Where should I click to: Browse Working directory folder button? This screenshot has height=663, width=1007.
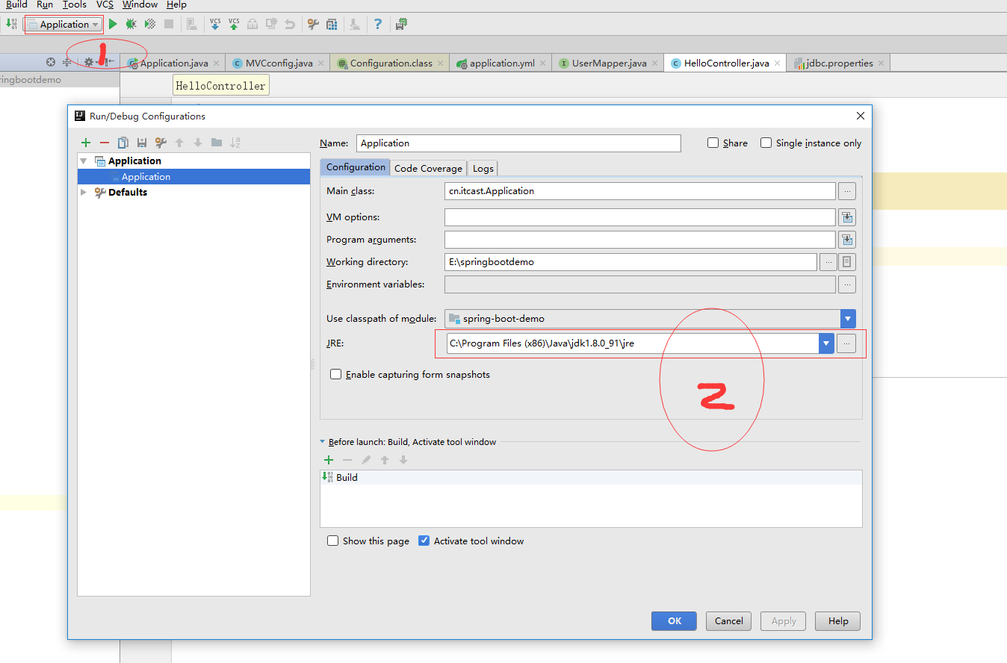(x=828, y=262)
